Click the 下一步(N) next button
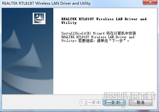This screenshot has width=159, height=112. tap(114, 103)
